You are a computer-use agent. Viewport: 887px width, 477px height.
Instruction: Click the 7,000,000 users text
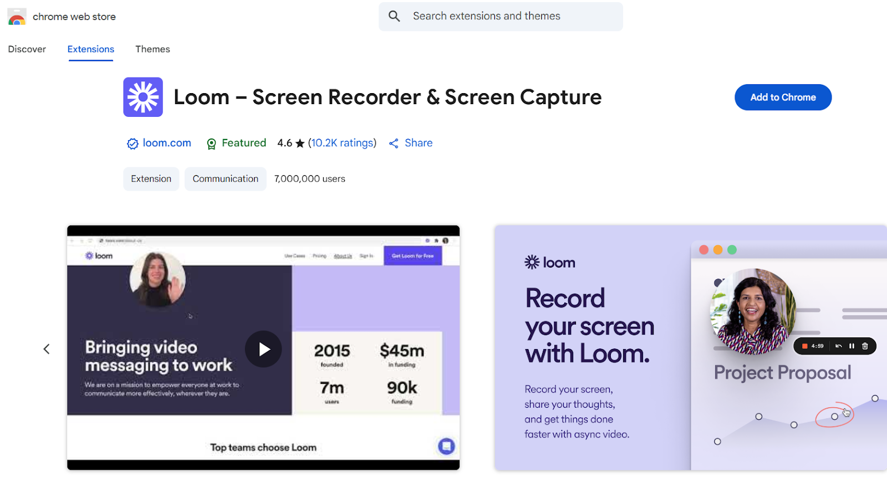[x=310, y=179]
